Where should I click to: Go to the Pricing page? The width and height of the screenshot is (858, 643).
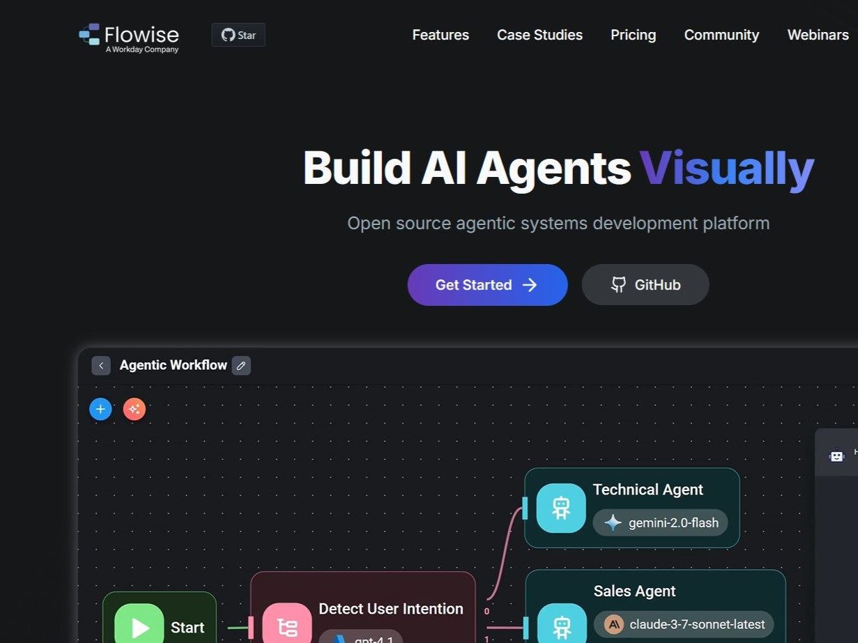633,35
